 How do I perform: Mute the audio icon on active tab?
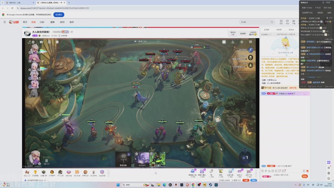pos(61,3)
